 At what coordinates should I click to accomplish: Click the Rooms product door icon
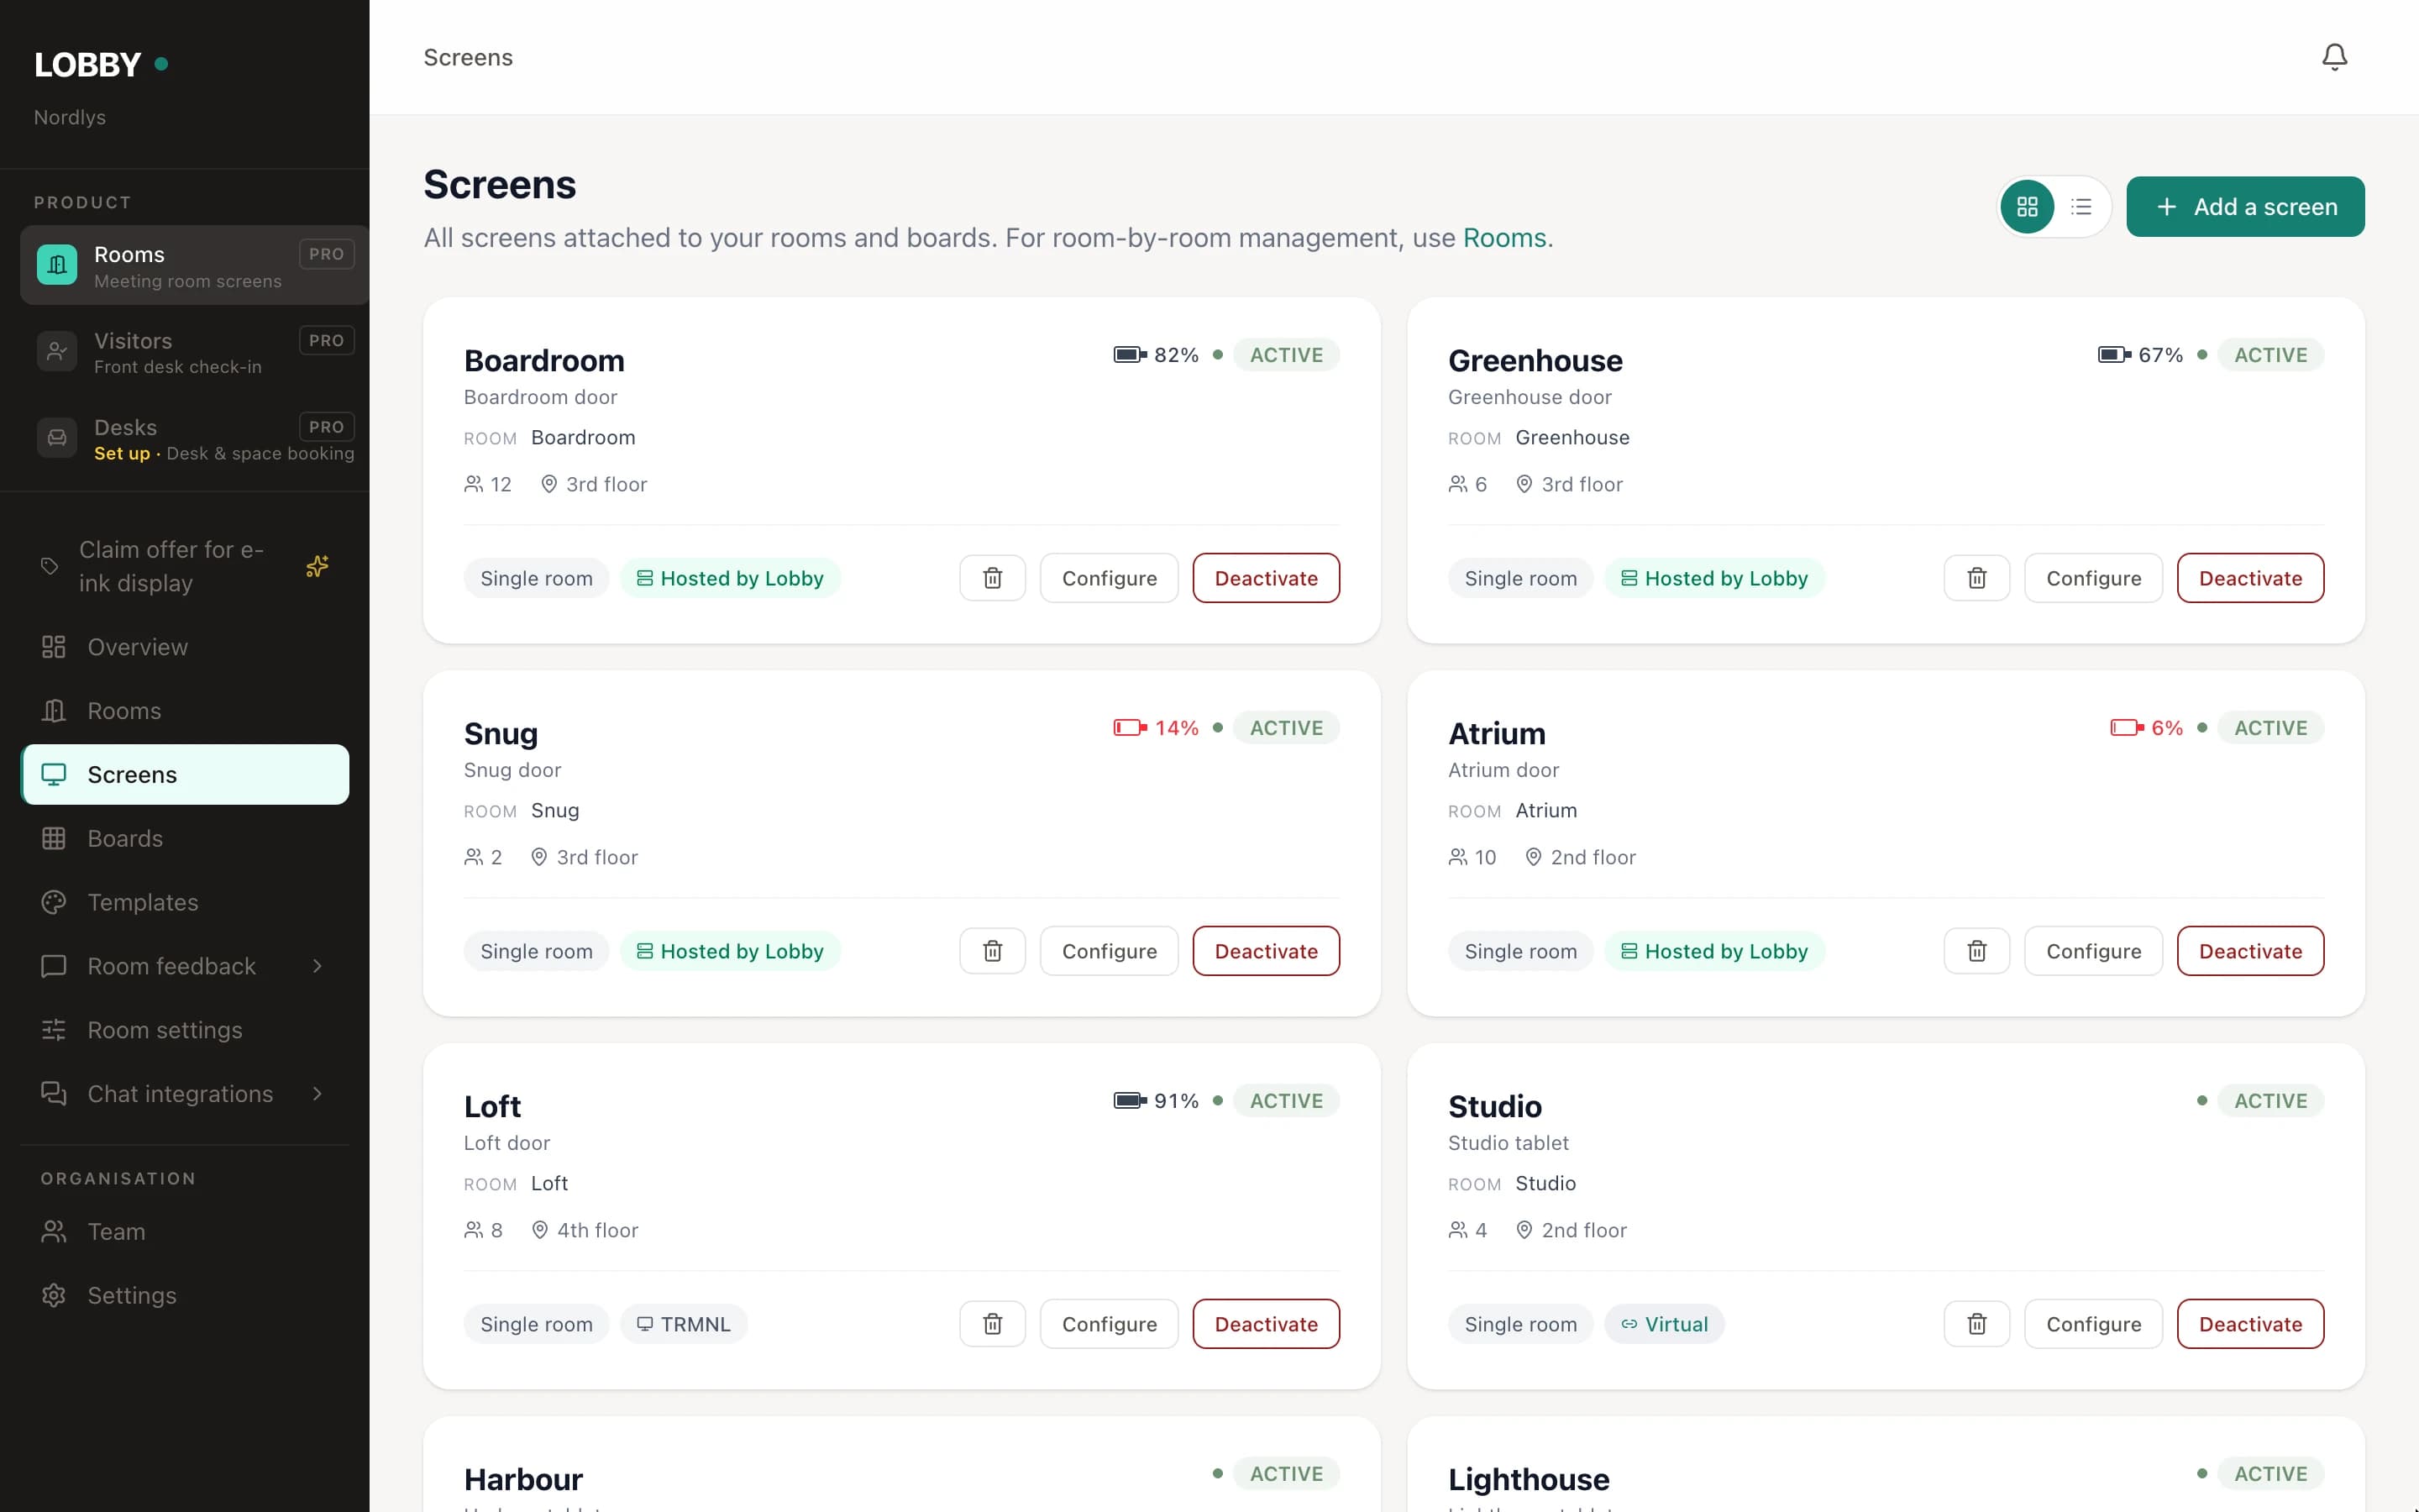[57, 265]
